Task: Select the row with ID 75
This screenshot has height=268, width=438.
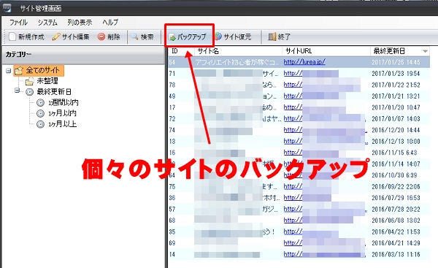Action: 299,186
